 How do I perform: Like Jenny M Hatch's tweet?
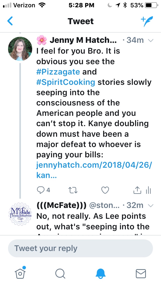click(x=105, y=190)
